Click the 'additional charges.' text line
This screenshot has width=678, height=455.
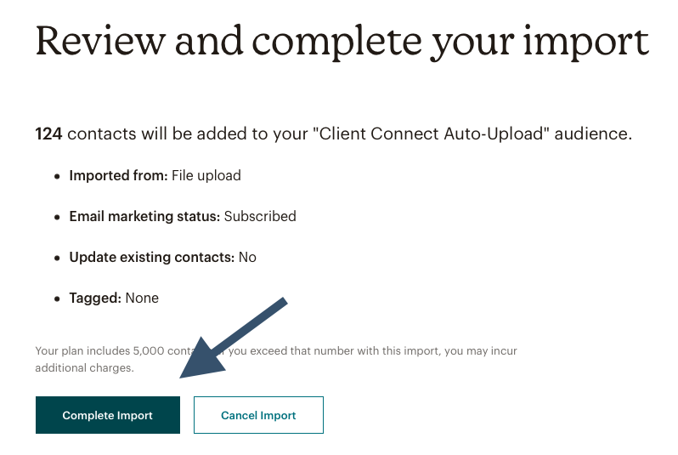pos(84,367)
